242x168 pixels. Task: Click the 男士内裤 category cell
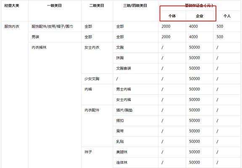pyautogui.click(x=124, y=89)
